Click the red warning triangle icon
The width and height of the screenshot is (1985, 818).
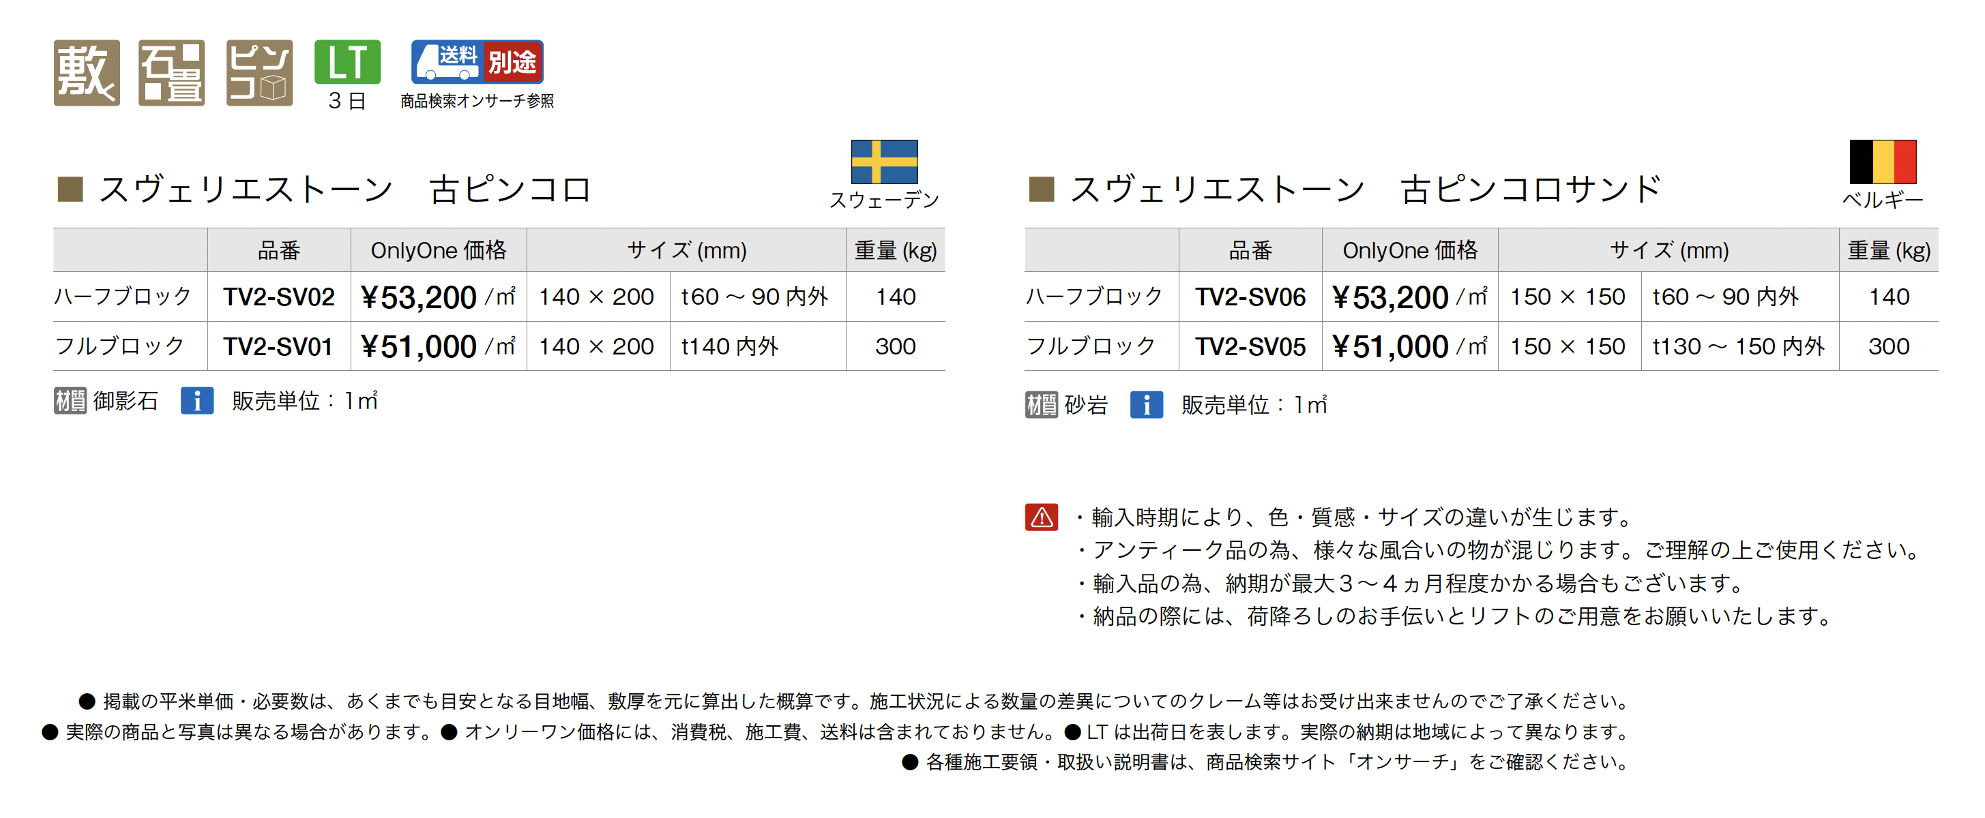pyautogui.click(x=1041, y=517)
